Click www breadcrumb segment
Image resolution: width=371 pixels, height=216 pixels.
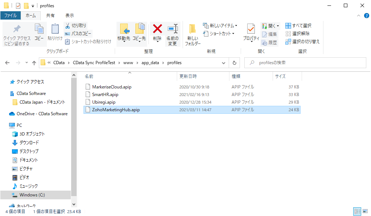(x=128, y=63)
